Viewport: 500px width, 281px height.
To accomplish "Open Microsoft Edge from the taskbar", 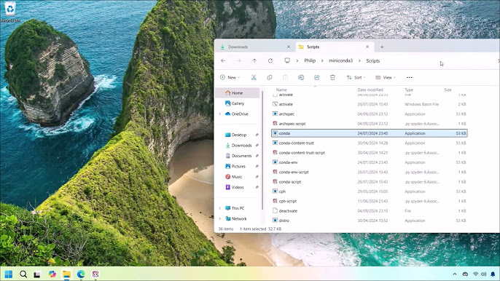I will click(81, 274).
